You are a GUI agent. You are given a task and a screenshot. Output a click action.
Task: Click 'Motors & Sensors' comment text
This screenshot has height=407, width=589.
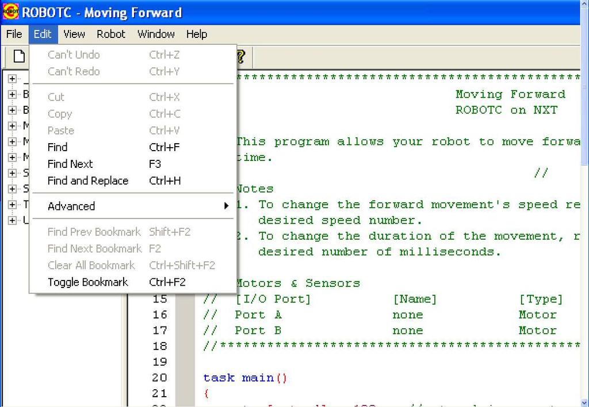297,283
